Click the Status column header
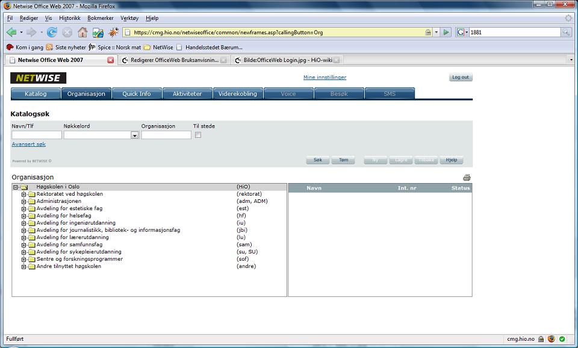Image resolution: width=578 pixels, height=348 pixels. coord(461,188)
